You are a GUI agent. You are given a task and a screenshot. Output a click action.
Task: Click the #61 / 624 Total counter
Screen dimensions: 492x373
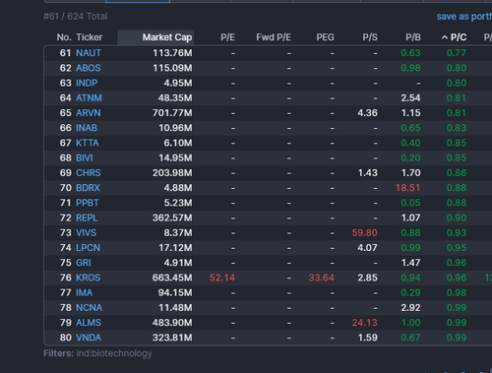click(x=76, y=16)
